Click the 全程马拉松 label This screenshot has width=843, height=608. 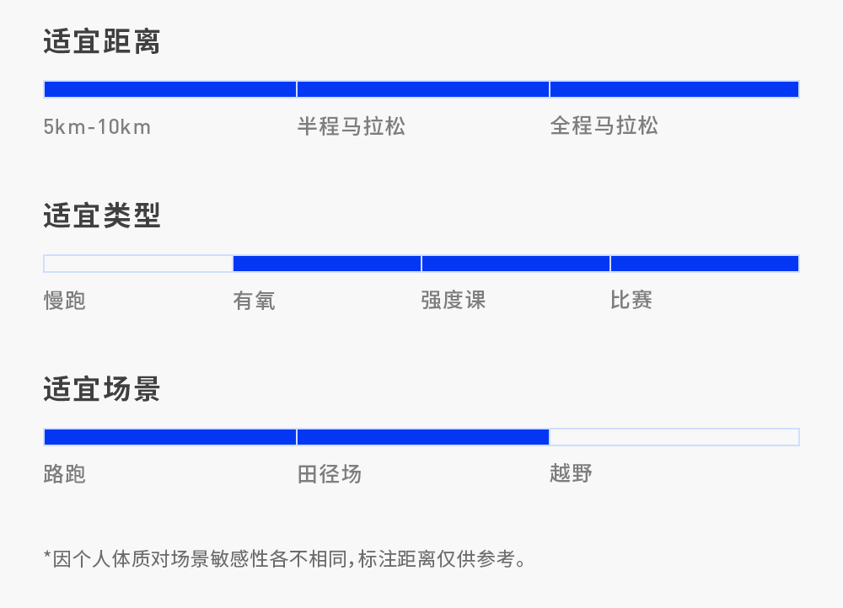[x=604, y=126]
